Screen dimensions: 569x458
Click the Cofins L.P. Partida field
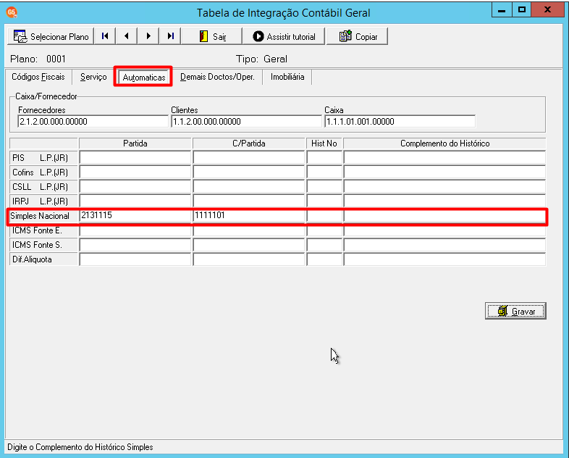point(135,172)
